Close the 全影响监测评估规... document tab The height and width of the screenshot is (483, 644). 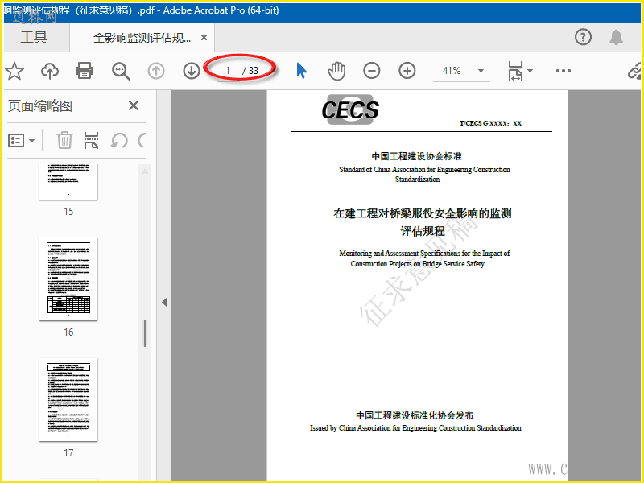click(204, 37)
